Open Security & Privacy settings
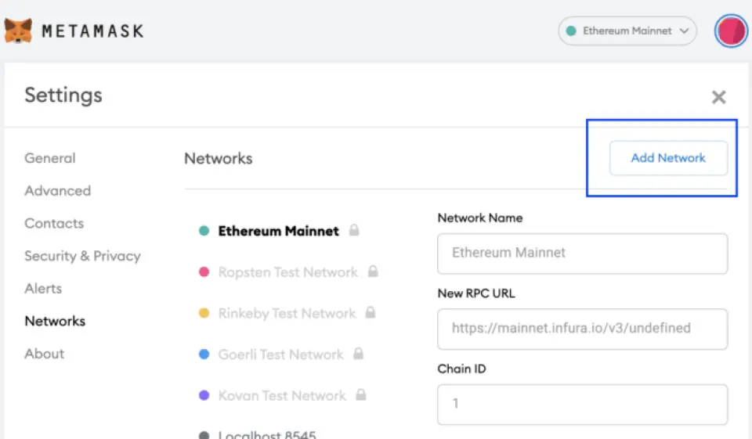The width and height of the screenshot is (752, 439). [x=82, y=256]
